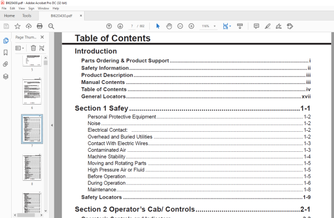Add a sticky note comment

(x=257, y=26)
